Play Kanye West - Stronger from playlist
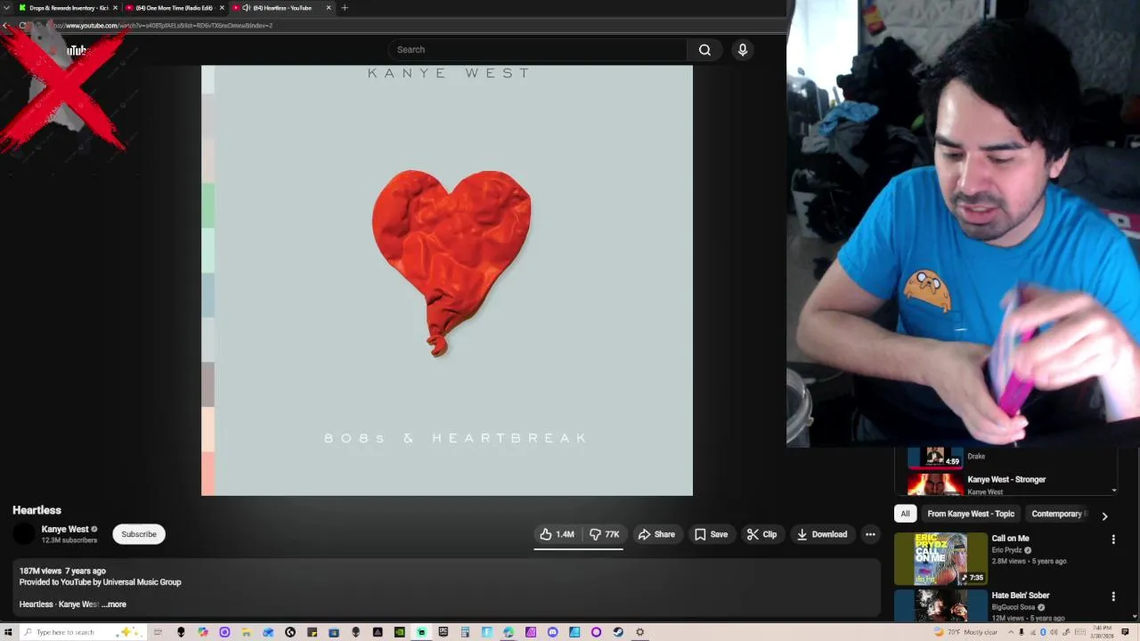 tap(1006, 480)
